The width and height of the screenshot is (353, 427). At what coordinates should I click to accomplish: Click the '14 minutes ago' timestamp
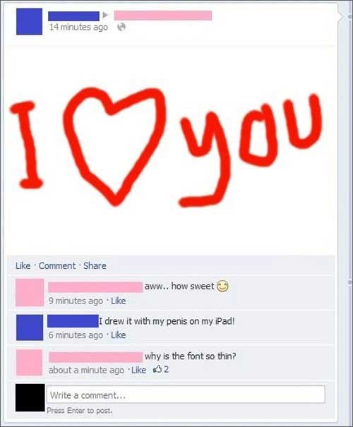pyautogui.click(x=78, y=27)
